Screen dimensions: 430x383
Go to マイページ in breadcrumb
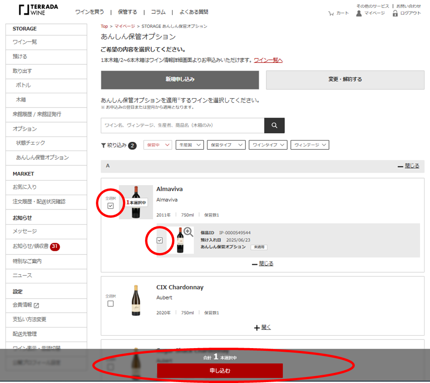tap(125, 26)
